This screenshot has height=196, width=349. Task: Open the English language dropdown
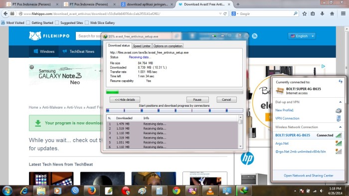pos(302,36)
